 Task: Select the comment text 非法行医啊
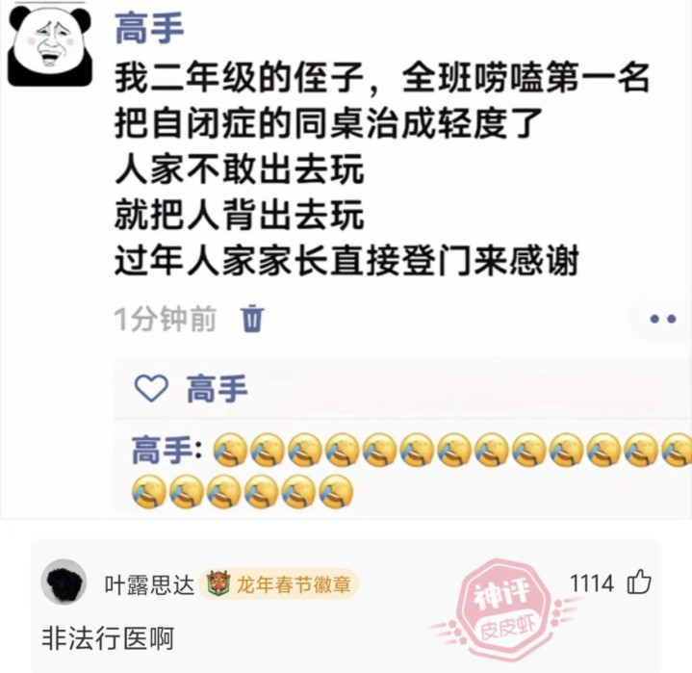pos(108,637)
